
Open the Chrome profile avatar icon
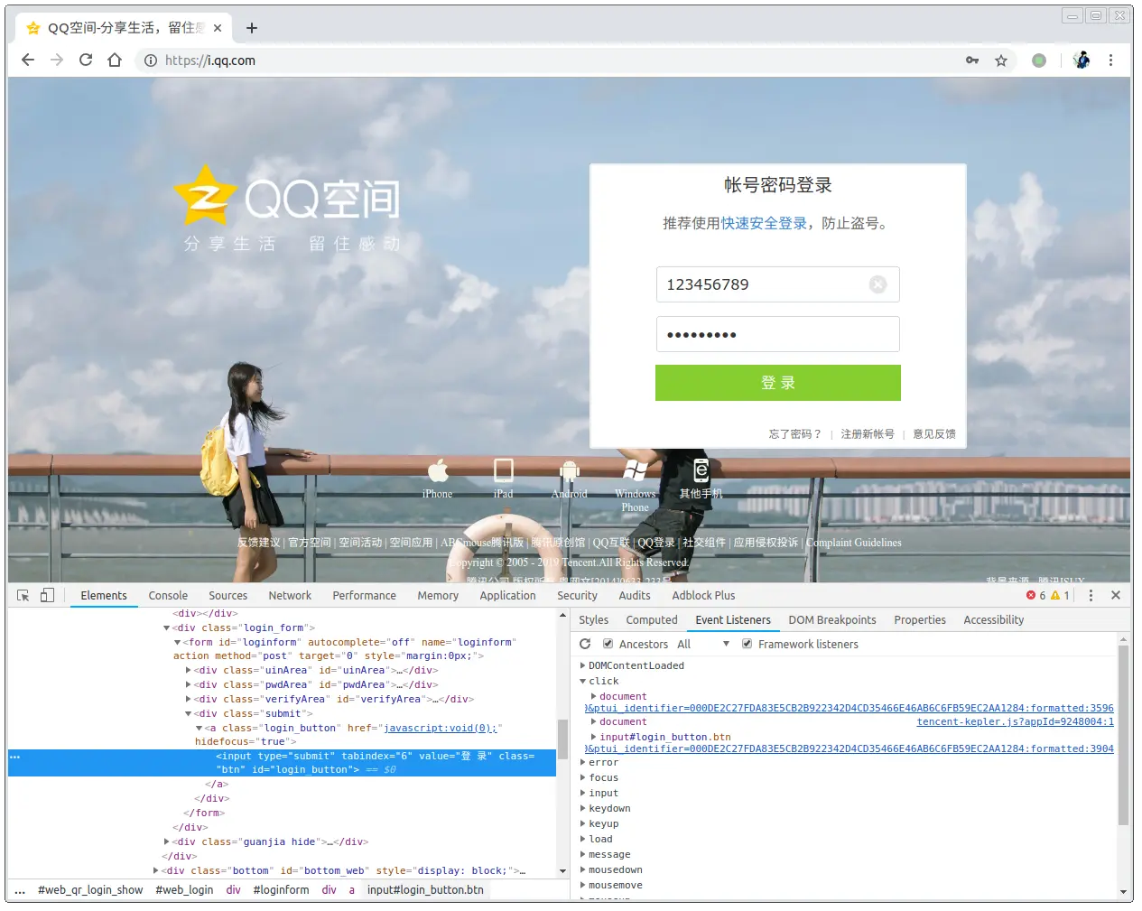(x=1082, y=60)
